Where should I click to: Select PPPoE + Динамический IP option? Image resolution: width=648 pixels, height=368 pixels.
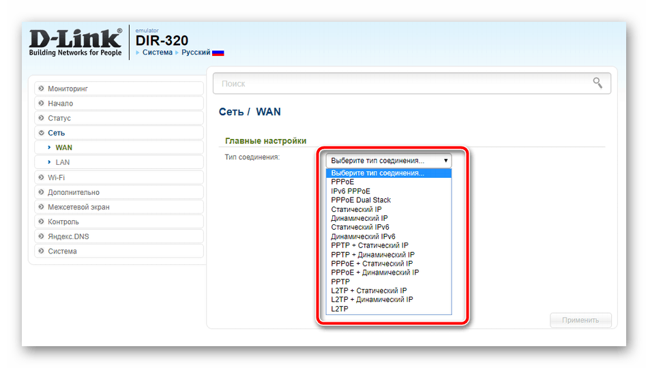coord(389,273)
